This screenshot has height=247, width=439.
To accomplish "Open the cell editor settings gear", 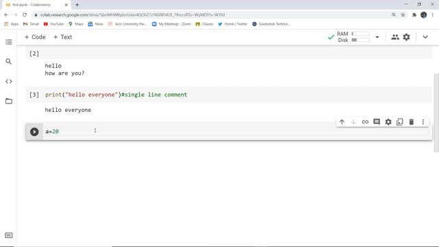I will click(x=388, y=122).
